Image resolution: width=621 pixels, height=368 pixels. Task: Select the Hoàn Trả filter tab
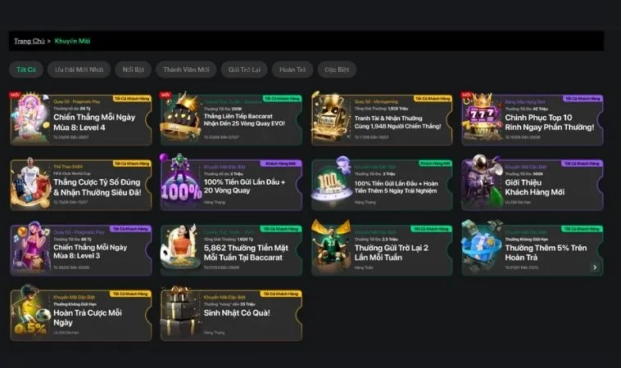(292, 70)
